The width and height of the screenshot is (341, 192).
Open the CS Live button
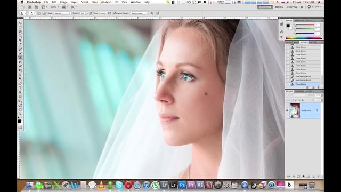click(x=314, y=7)
